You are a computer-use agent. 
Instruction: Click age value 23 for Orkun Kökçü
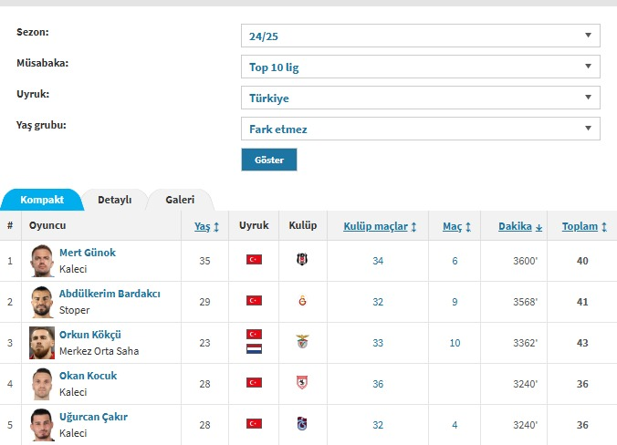(x=204, y=343)
